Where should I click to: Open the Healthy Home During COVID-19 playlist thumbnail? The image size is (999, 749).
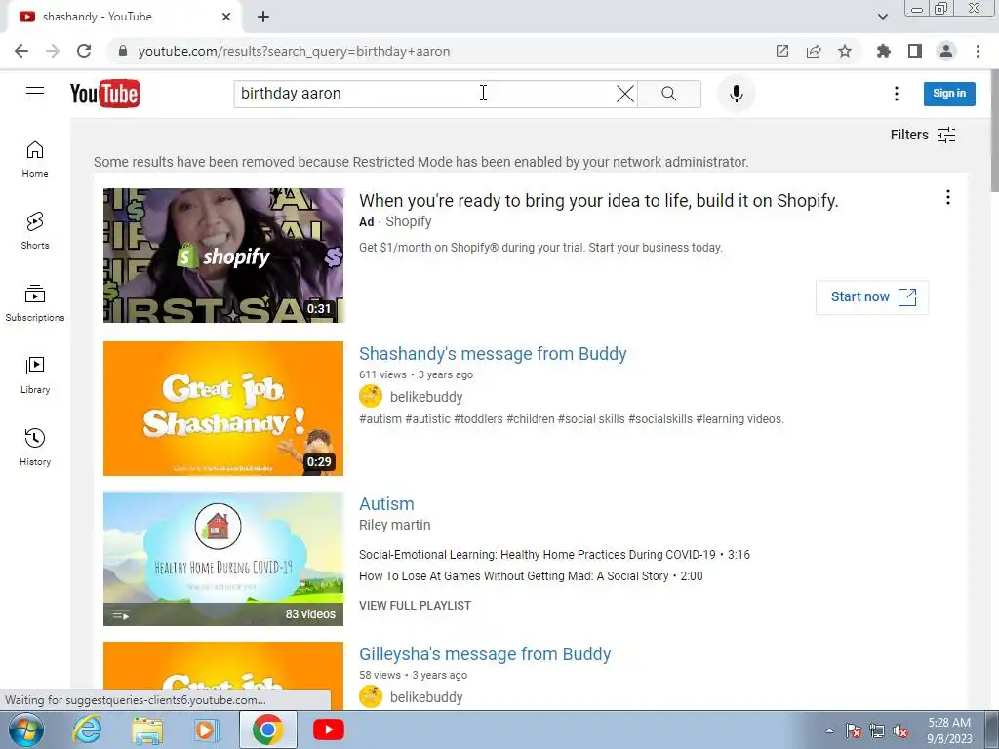(x=223, y=559)
